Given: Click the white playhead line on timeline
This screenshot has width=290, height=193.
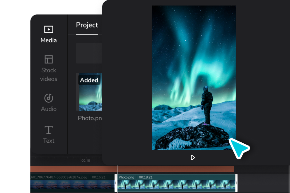Looking at the screenshot, I should click(118, 179).
